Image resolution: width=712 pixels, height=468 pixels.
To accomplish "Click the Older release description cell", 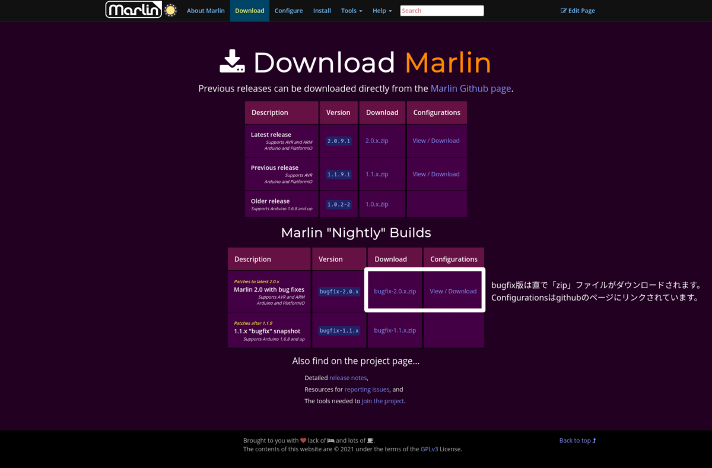I will click(x=282, y=204).
